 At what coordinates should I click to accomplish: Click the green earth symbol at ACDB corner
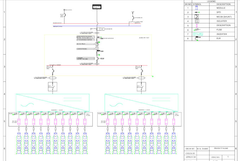point(152,76)
